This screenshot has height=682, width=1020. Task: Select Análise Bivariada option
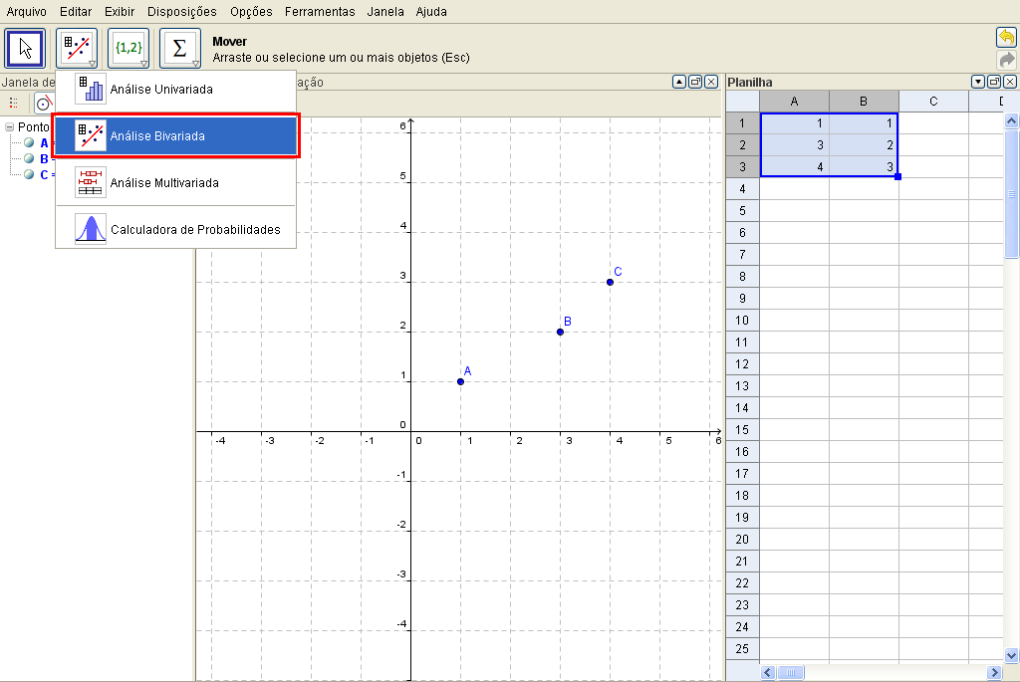click(175, 136)
